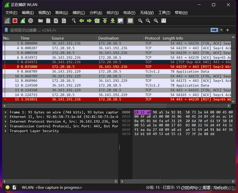
Task: Sort by the Source column header
Action: pos(74,38)
